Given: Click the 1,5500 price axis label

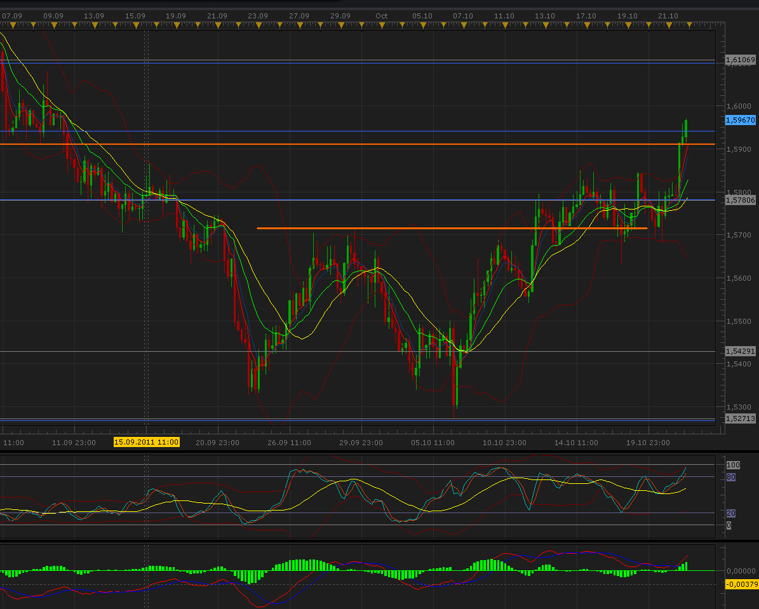Looking at the screenshot, I should click(x=739, y=321).
